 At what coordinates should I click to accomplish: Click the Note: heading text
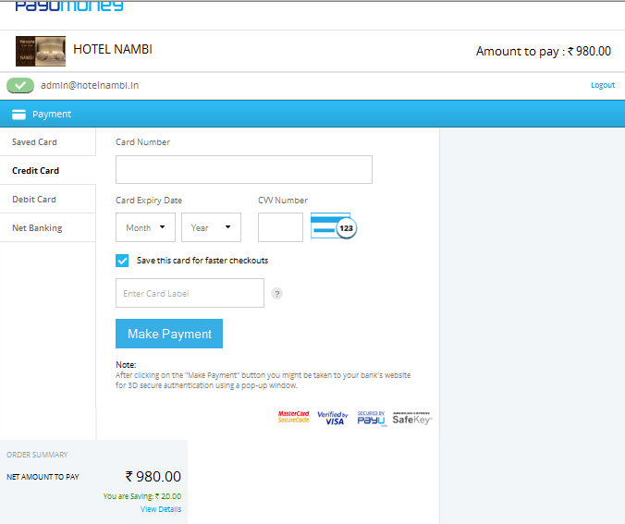126,365
